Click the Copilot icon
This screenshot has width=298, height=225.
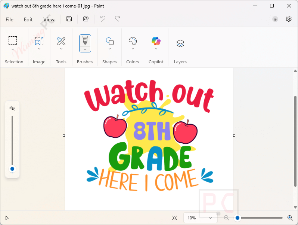[156, 41]
